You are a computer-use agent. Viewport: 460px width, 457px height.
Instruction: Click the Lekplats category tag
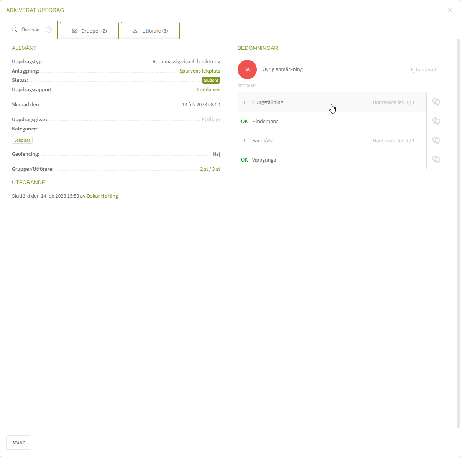(22, 140)
